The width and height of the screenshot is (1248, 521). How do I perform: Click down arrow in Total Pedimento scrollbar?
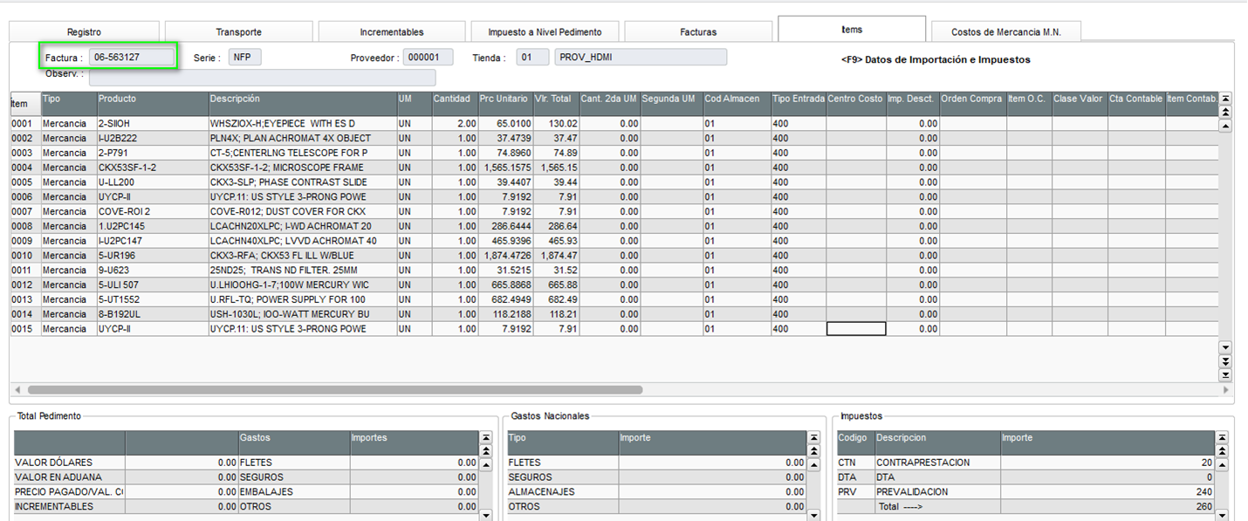(x=485, y=515)
